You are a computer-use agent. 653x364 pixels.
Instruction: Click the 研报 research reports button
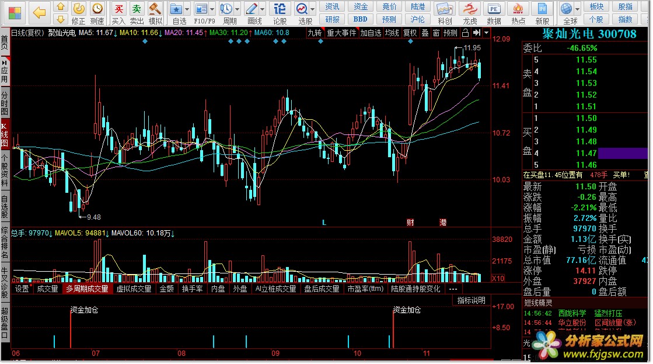(x=332, y=19)
